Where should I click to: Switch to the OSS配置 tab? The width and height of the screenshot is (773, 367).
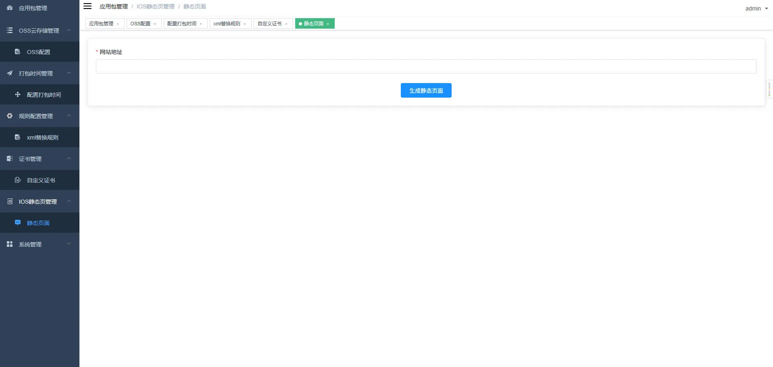[x=140, y=24]
